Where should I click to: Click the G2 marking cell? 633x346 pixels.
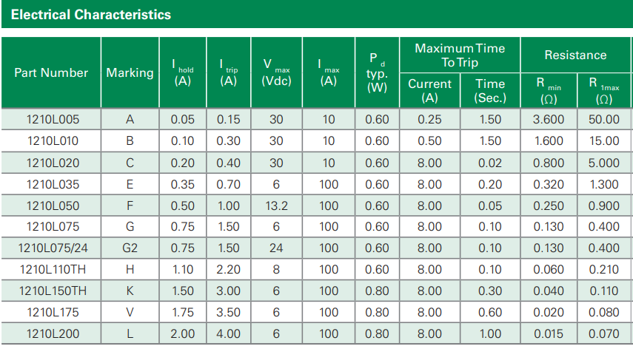pos(130,248)
